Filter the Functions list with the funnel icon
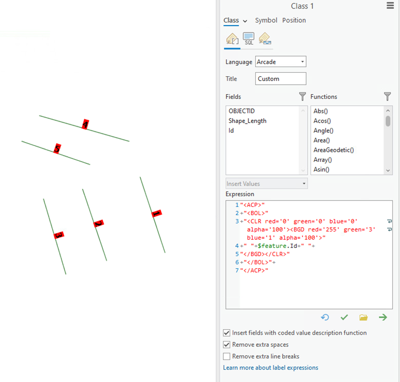The height and width of the screenshot is (382, 400). tap(387, 97)
